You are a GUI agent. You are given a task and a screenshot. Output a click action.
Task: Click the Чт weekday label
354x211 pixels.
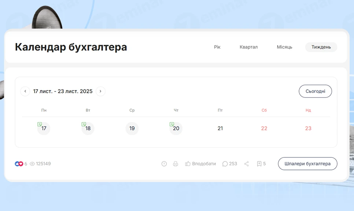pyautogui.click(x=176, y=110)
